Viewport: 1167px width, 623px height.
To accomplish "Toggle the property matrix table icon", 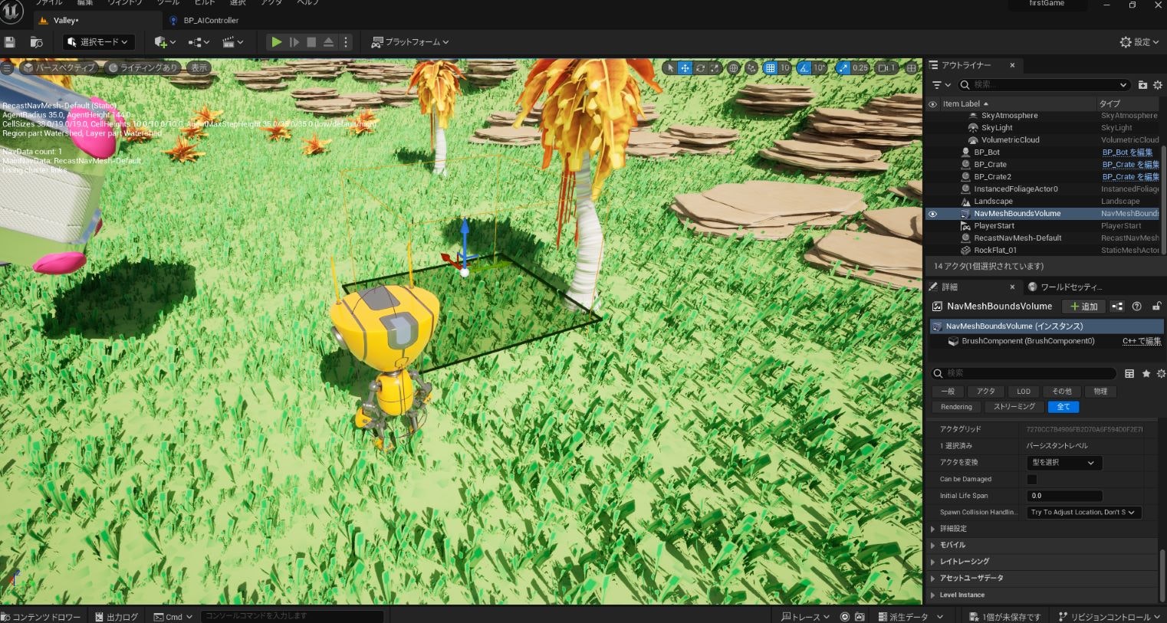I will point(1129,373).
